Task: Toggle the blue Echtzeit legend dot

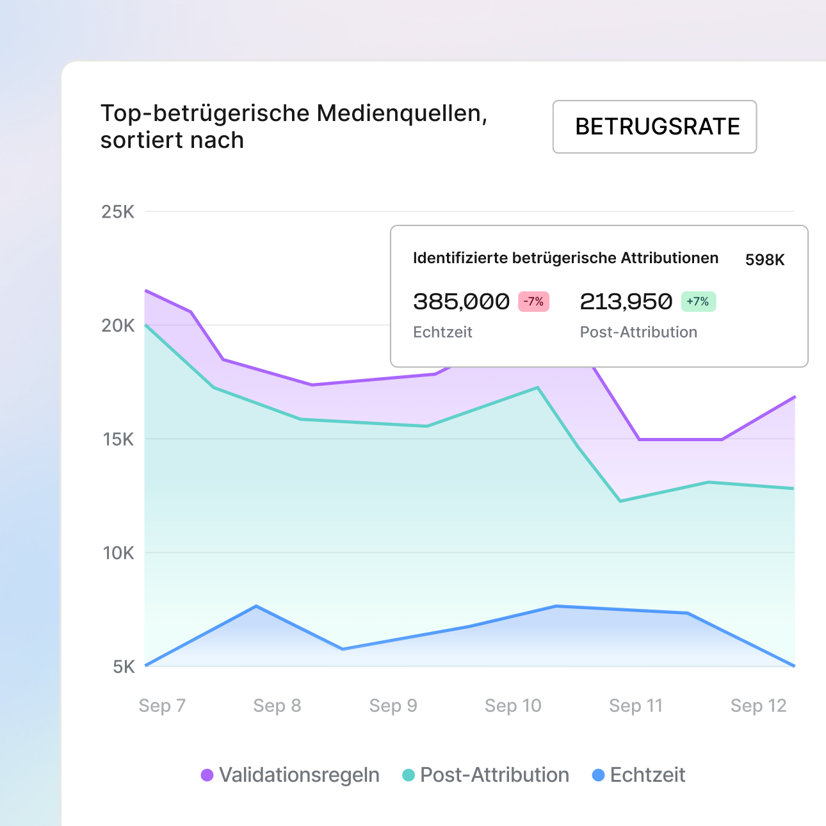Action: pos(598,775)
